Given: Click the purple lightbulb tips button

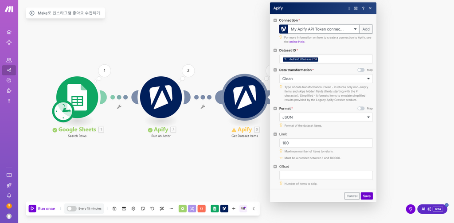Looking at the screenshot, I should (411, 209).
